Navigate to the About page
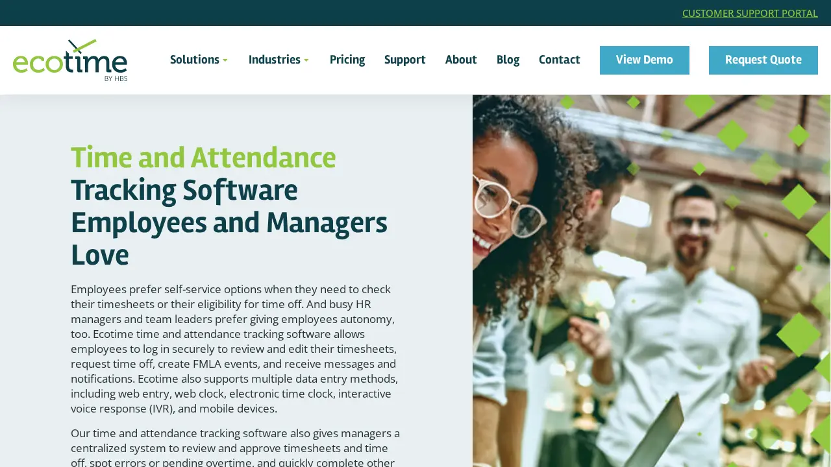Viewport: 831px width, 467px height. (x=461, y=60)
